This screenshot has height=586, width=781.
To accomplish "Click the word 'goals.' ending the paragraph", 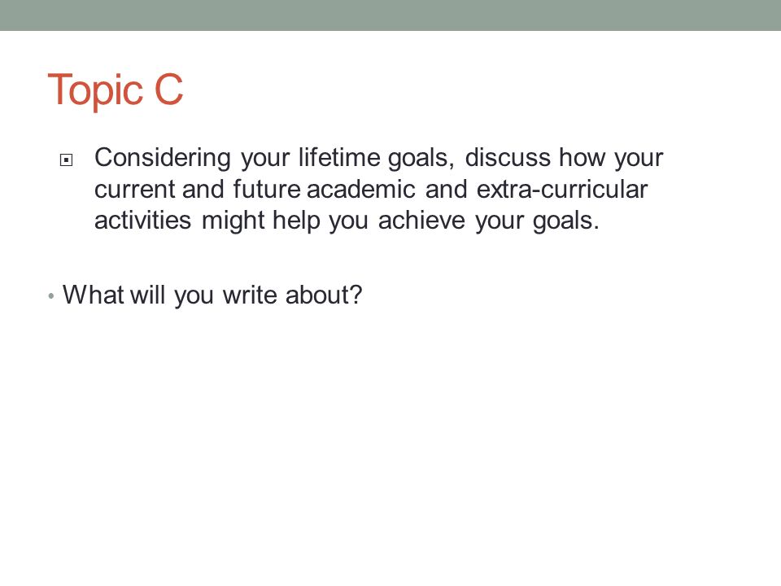I will (x=566, y=221).
